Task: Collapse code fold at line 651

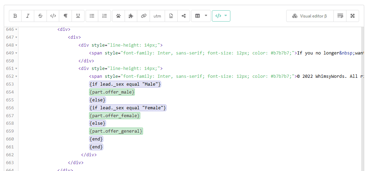Action: click(16, 69)
